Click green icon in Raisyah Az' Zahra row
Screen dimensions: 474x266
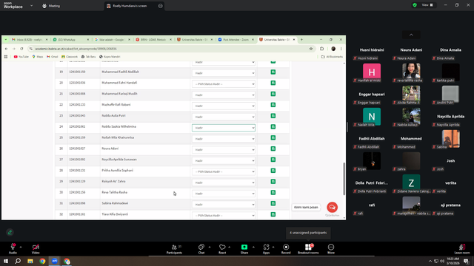tap(273, 182)
